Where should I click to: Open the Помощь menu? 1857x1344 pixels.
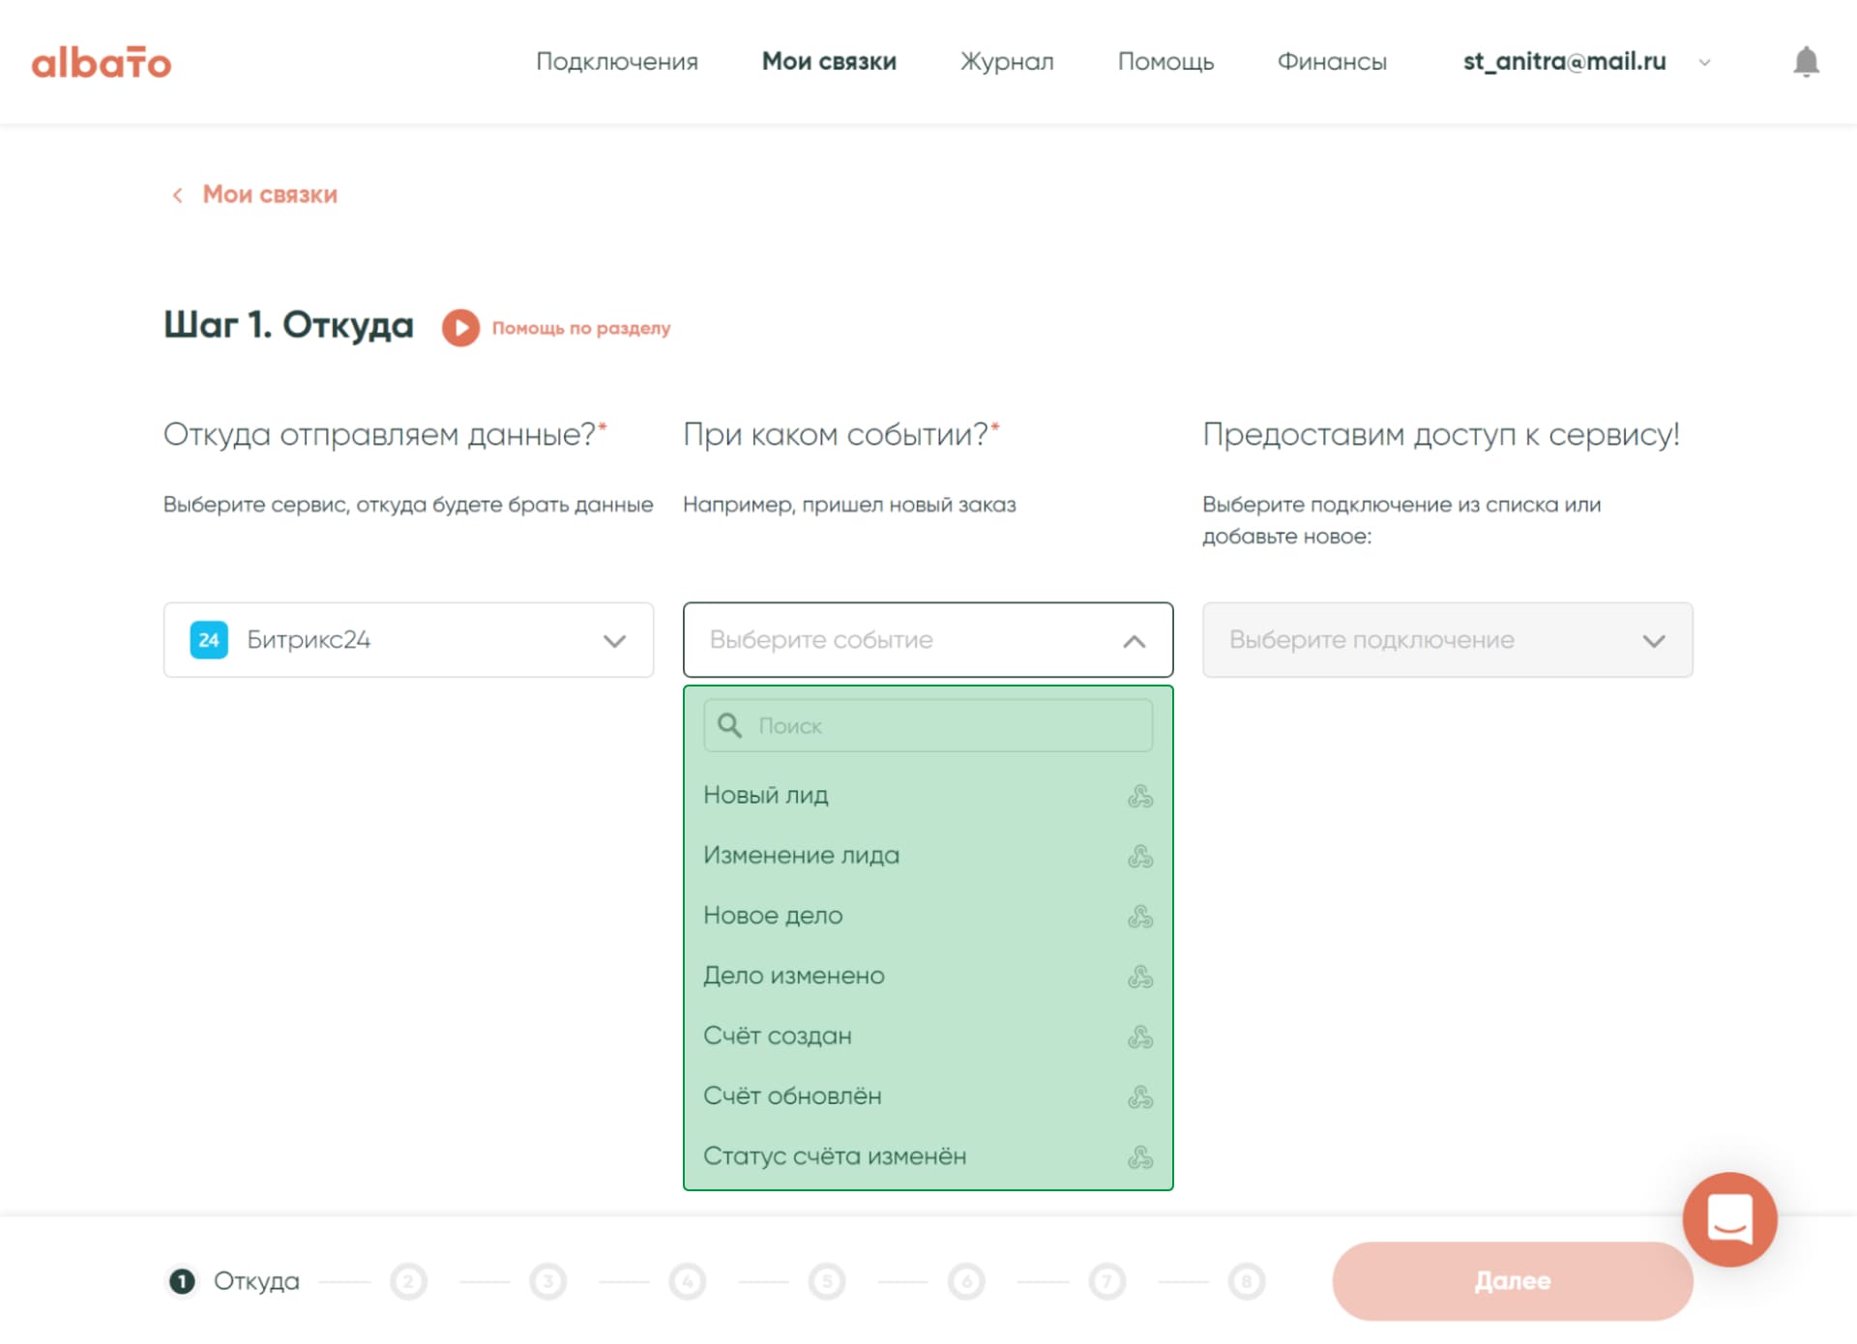tap(1165, 62)
